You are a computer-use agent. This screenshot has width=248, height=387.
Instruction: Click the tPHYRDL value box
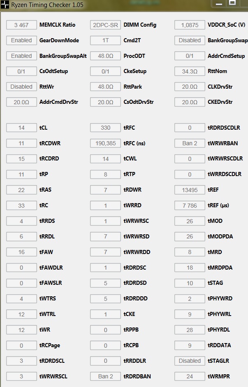(x=190, y=330)
